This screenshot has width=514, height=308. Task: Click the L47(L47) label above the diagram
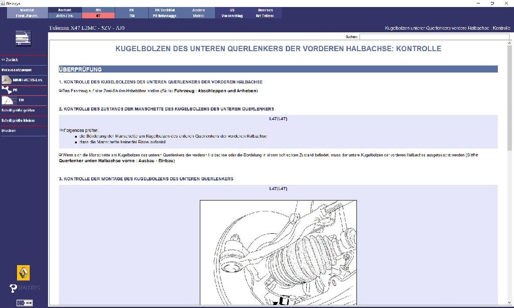pos(278,188)
